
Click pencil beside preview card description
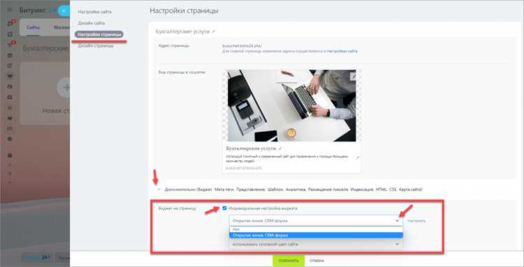pyautogui.click(x=357, y=158)
